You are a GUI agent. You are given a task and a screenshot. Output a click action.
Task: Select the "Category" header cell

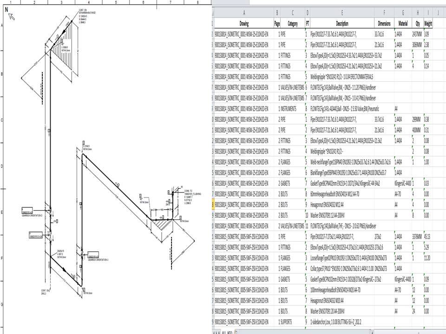(x=292, y=24)
